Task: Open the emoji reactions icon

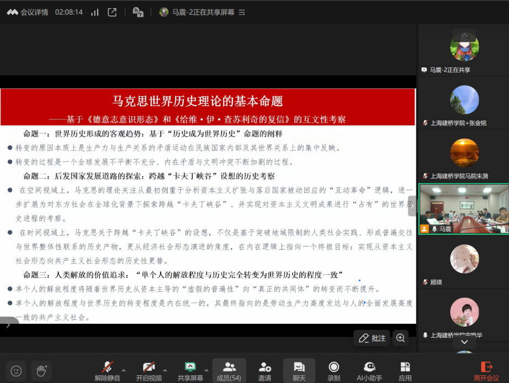Action: (x=16, y=370)
